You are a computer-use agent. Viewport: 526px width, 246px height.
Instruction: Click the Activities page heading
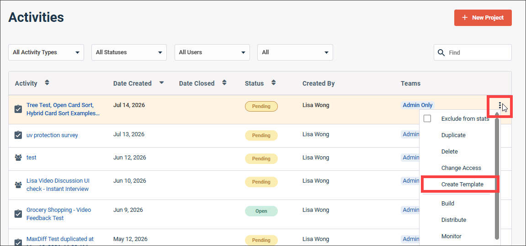coord(36,17)
